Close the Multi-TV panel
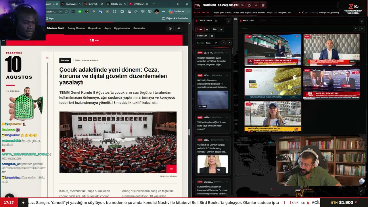Screen dimensions: 368x207 [x=362, y=21]
